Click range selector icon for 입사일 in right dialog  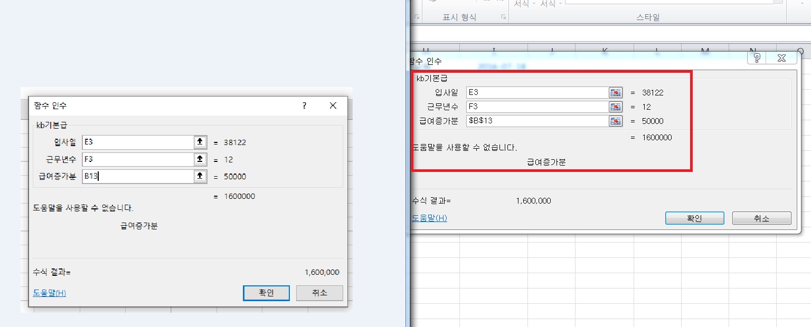616,93
